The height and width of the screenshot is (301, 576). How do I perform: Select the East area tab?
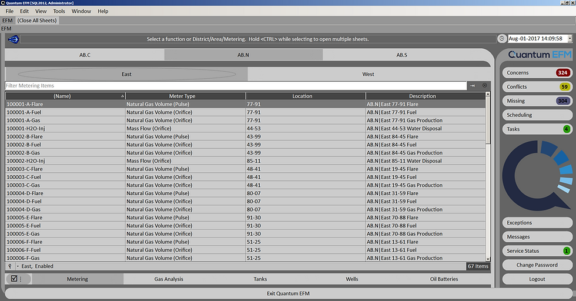coord(126,74)
